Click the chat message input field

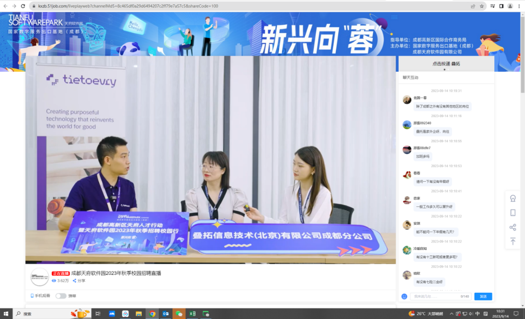(434, 296)
